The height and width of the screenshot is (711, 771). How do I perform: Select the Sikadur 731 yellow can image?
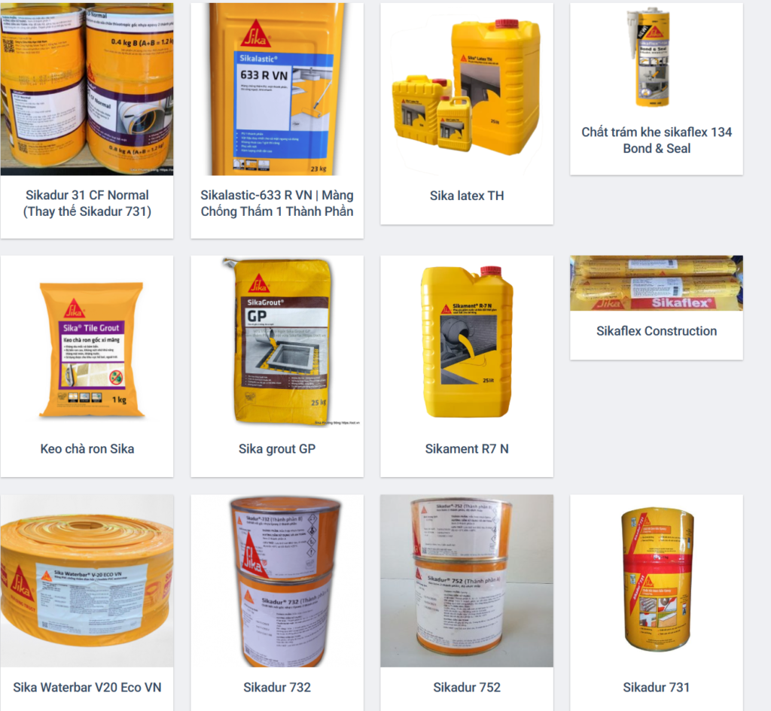point(657,581)
